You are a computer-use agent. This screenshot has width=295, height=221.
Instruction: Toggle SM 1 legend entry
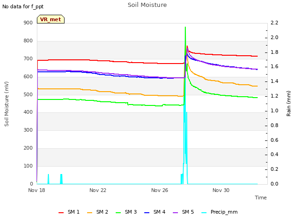point(69,212)
